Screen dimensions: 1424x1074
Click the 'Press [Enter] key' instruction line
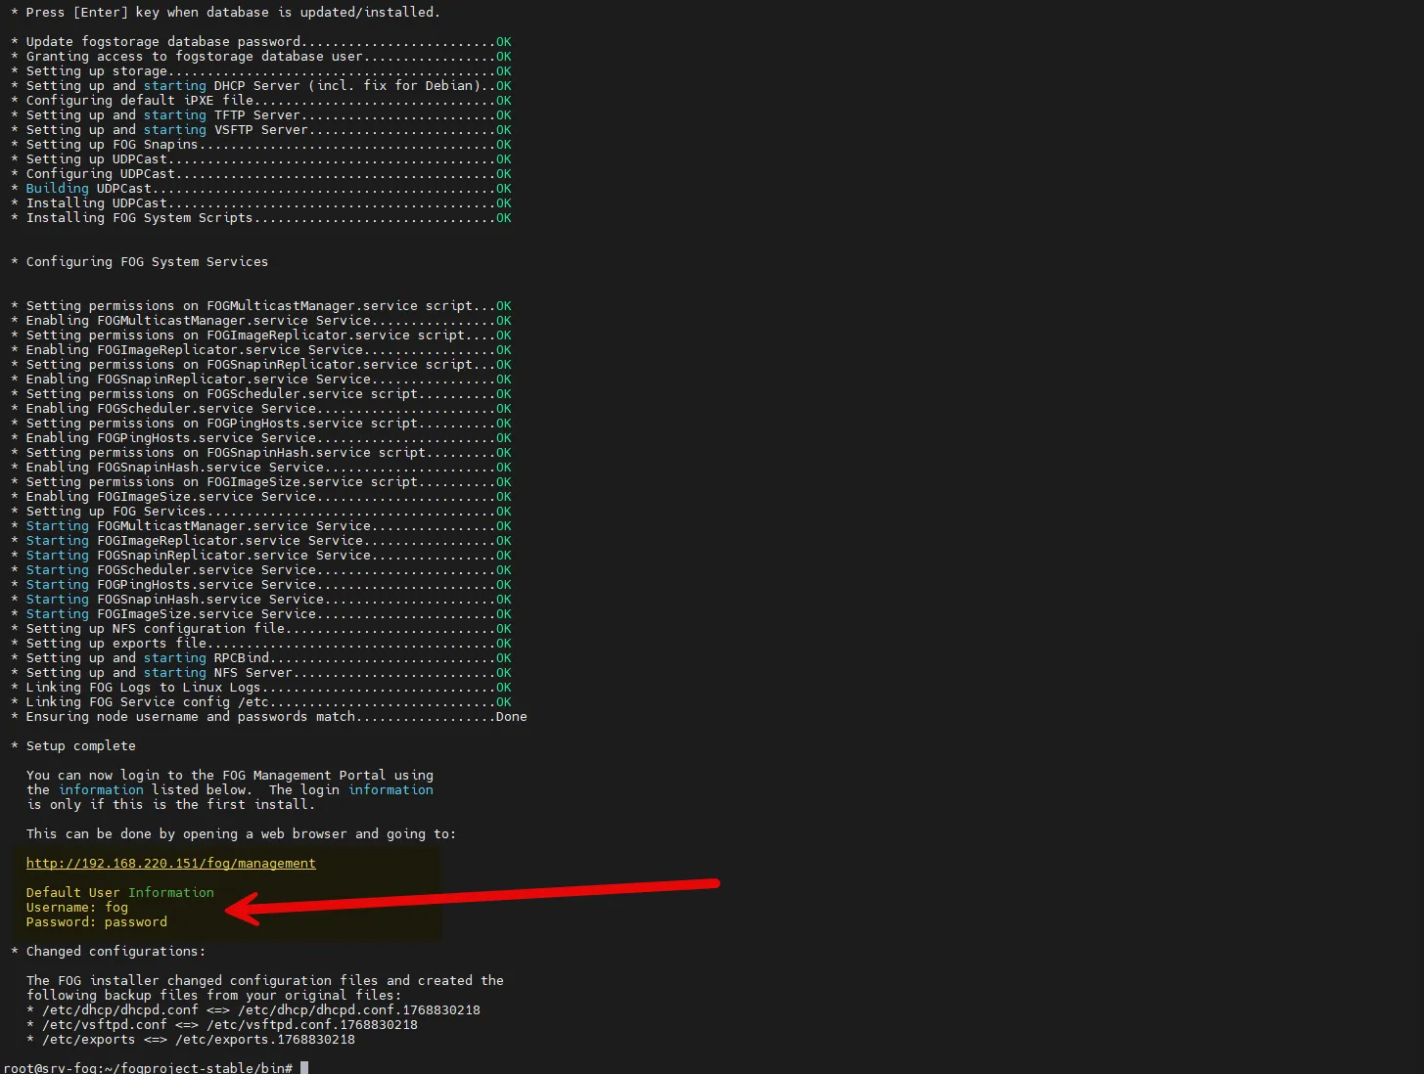click(x=232, y=13)
